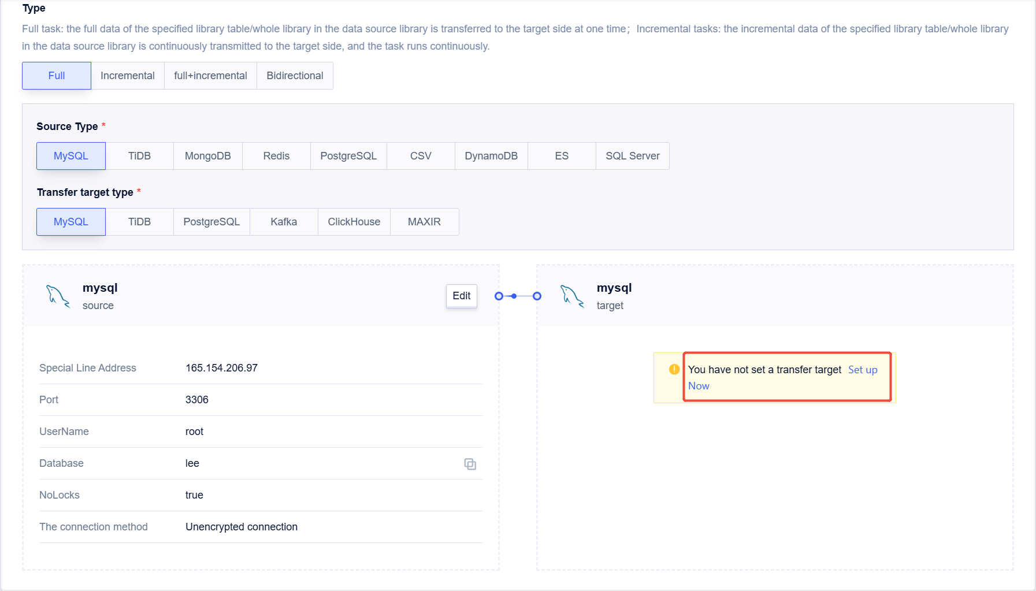The height and width of the screenshot is (591, 1036).
Task: Select TiDB as source type
Action: tap(139, 156)
